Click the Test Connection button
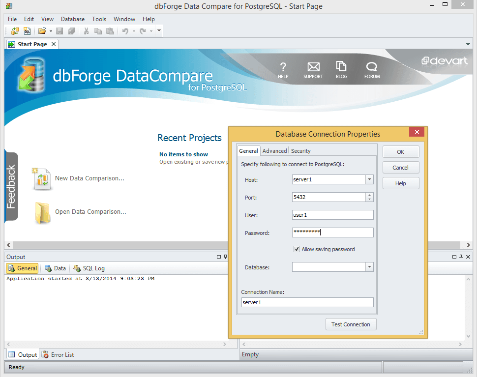 point(351,324)
